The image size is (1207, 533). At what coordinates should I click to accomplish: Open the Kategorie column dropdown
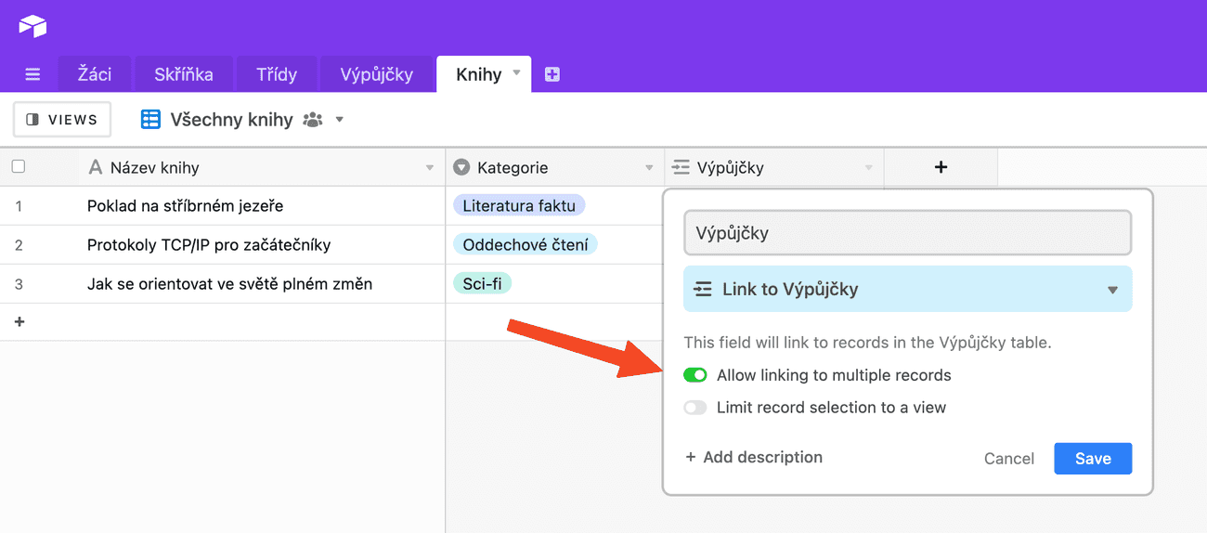click(649, 168)
